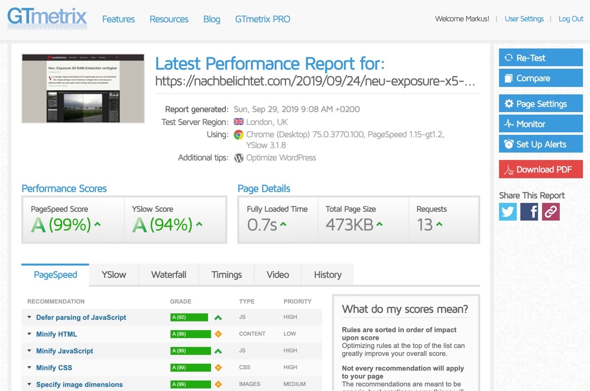The height and width of the screenshot is (391, 590).
Task: Click the Facebook share icon
Action: [x=529, y=212]
